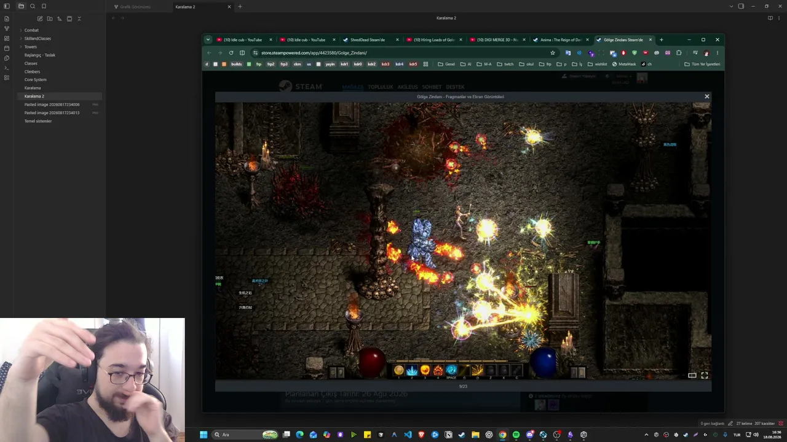Select Pasted image 20260817234006 file
787x442 pixels.
tap(59, 104)
